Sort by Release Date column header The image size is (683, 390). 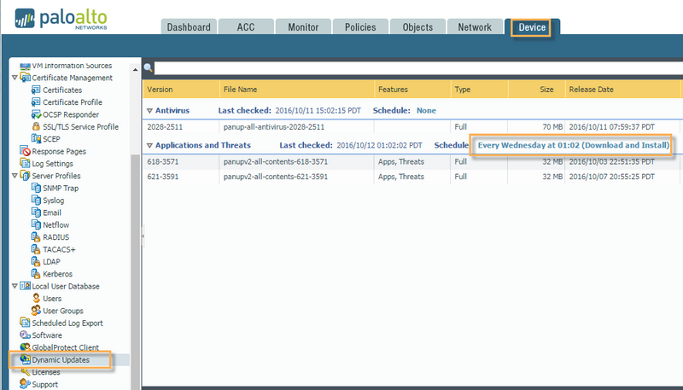[591, 89]
